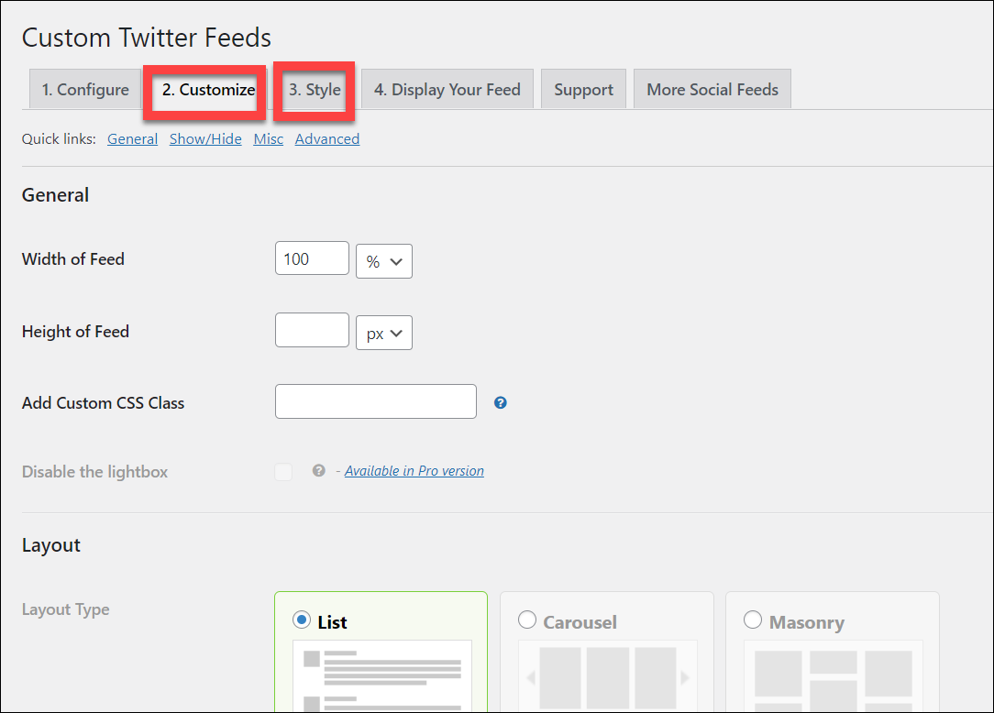The image size is (994, 713).
Task: Click the Layout Type label
Action: click(x=66, y=609)
